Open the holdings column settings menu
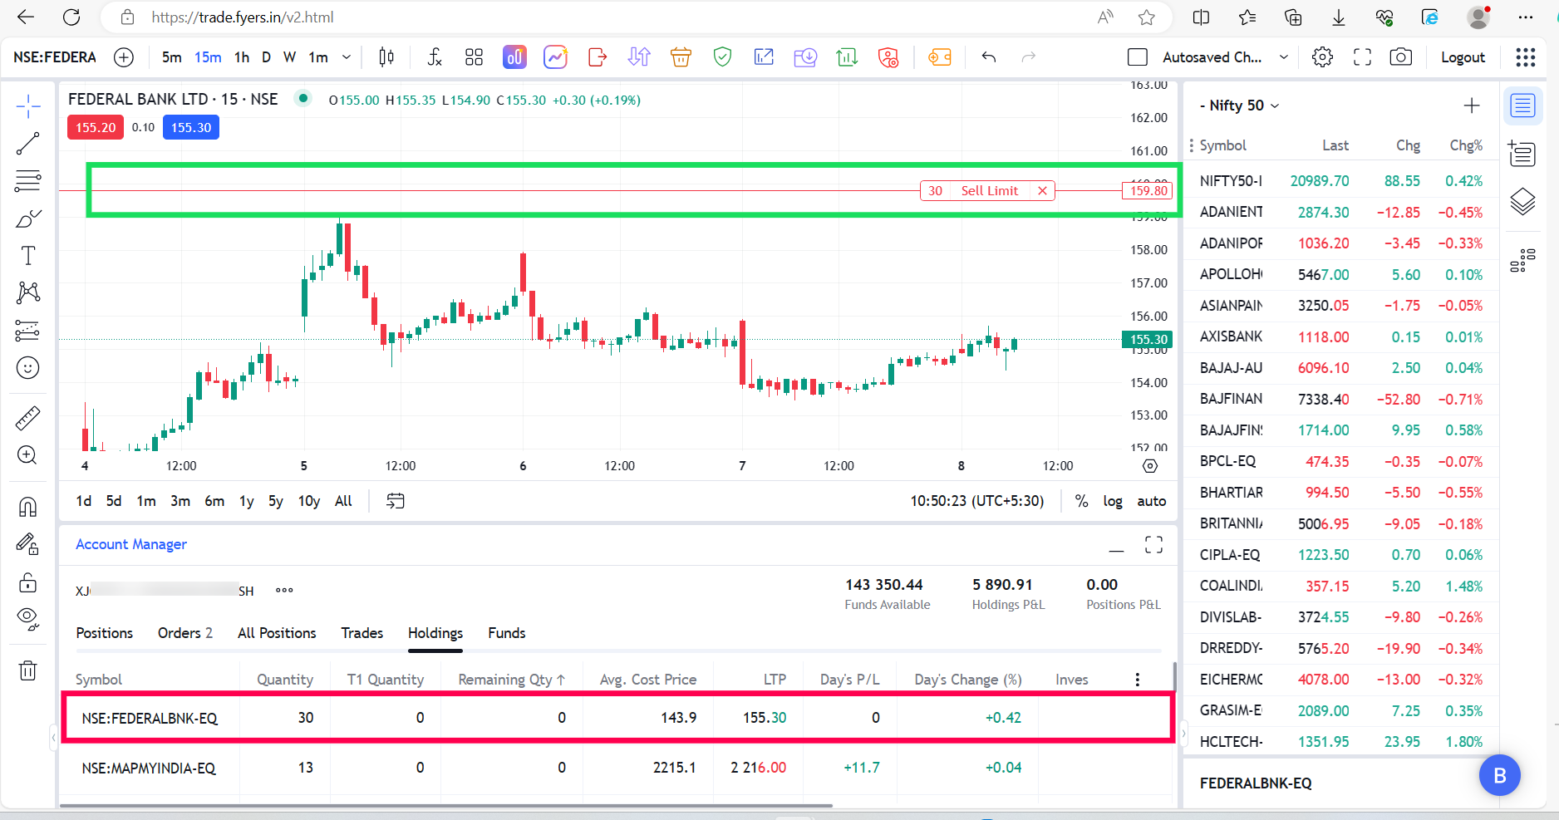 [x=1138, y=680]
